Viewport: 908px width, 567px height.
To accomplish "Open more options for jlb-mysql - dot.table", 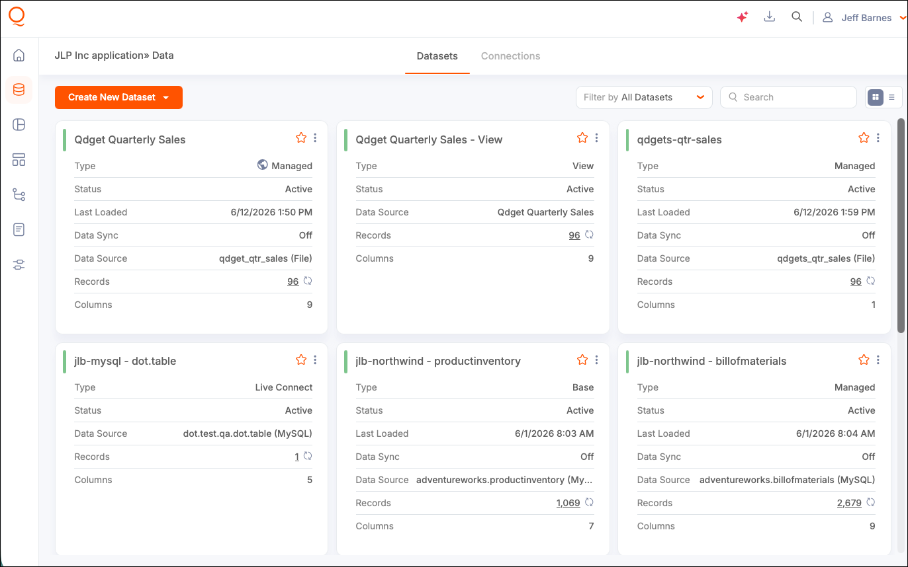I will click(x=315, y=359).
